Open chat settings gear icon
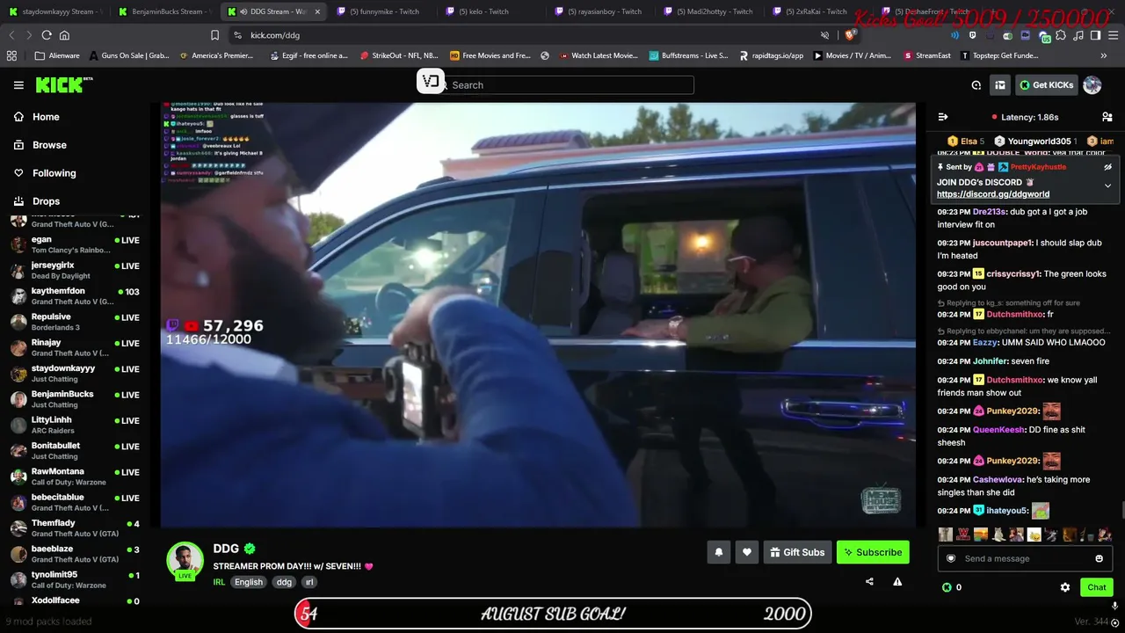The image size is (1125, 633). pos(1065,587)
